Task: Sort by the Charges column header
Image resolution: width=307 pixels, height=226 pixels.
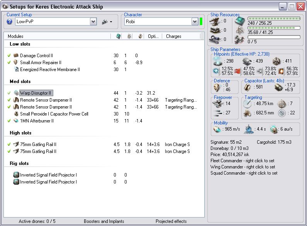Action: click(x=181, y=36)
